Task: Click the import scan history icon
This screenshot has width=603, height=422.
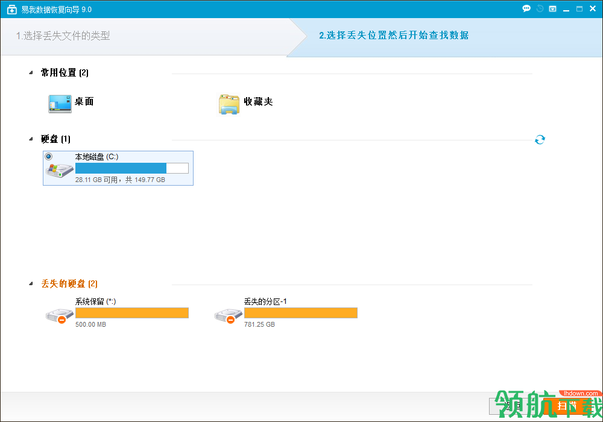Action: [x=540, y=8]
